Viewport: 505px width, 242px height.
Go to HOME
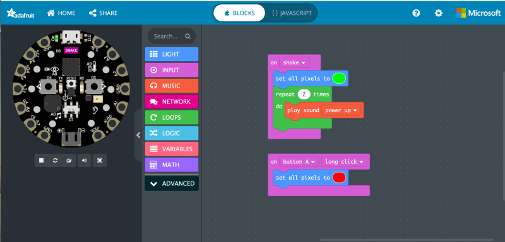click(x=61, y=13)
